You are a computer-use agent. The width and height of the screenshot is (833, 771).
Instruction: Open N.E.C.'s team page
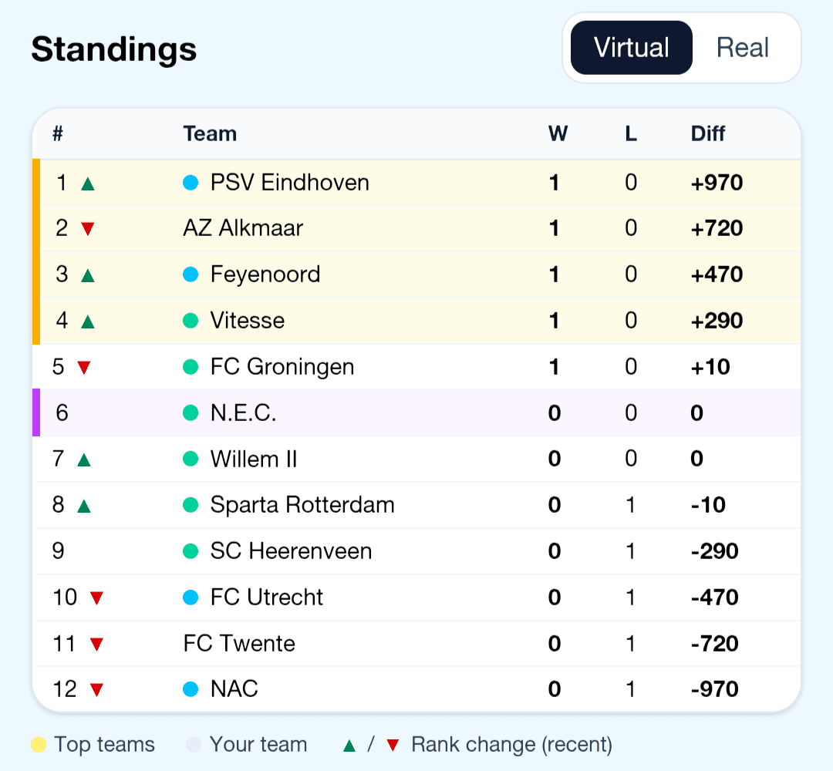click(243, 413)
